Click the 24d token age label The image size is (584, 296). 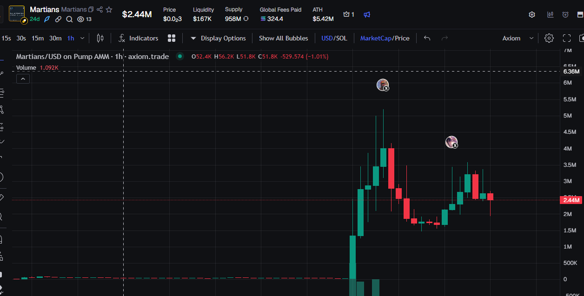[x=35, y=19]
